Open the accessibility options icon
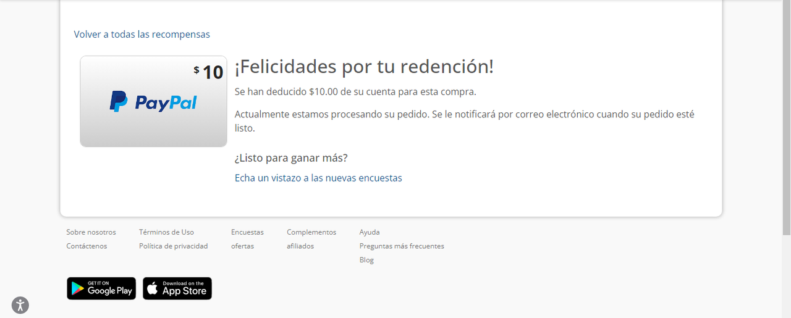The height and width of the screenshot is (318, 791). (20, 304)
